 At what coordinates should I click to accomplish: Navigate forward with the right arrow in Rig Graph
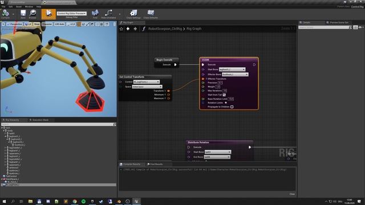135,29
